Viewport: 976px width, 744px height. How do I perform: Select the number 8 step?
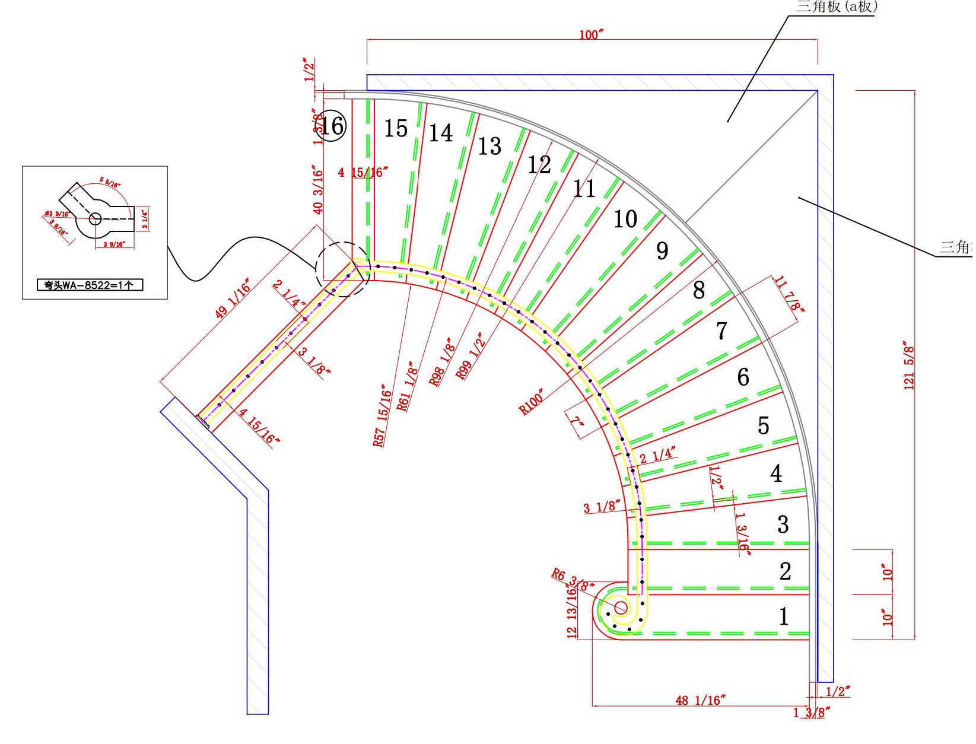click(x=699, y=290)
